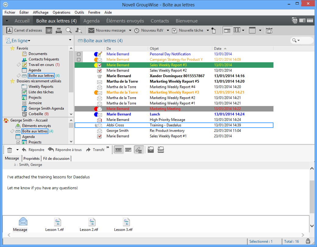Open the display settings dropdown arrow
Screen dimensions: 317x247
(243, 30)
